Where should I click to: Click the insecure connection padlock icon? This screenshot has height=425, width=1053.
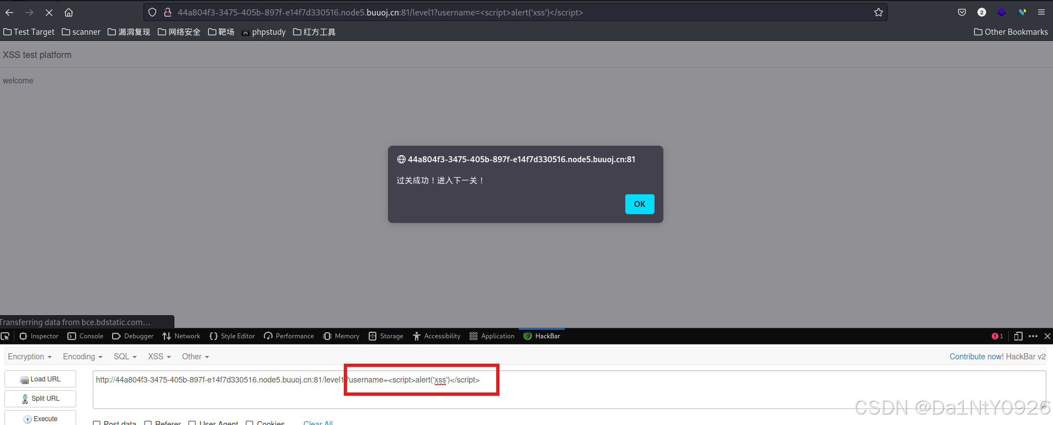click(x=168, y=12)
